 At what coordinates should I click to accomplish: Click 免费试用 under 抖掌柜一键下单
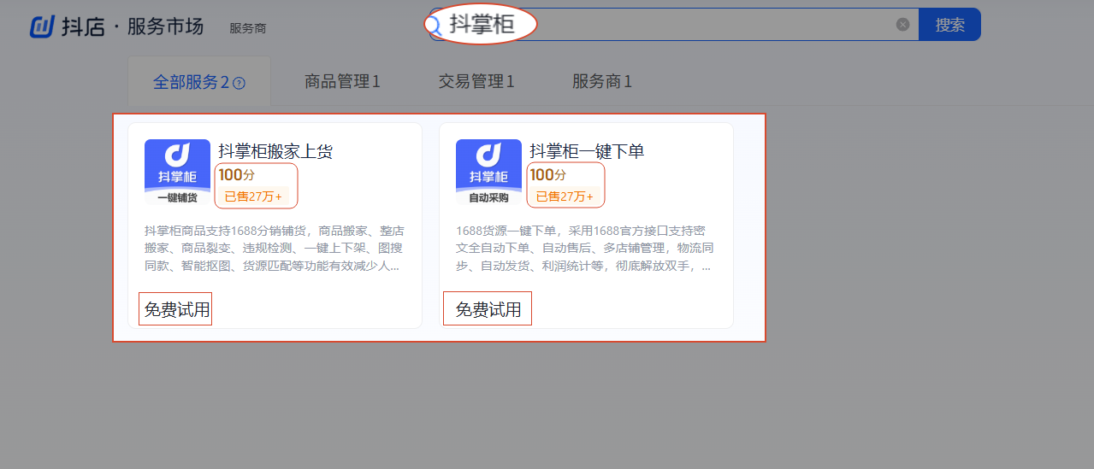pyautogui.click(x=488, y=309)
